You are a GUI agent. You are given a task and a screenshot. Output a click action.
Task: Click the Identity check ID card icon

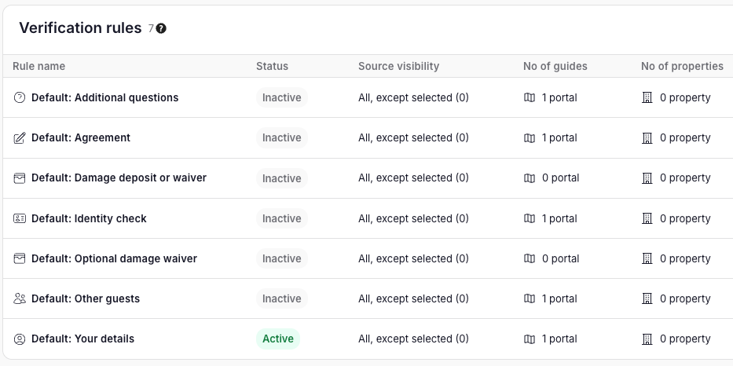click(20, 218)
